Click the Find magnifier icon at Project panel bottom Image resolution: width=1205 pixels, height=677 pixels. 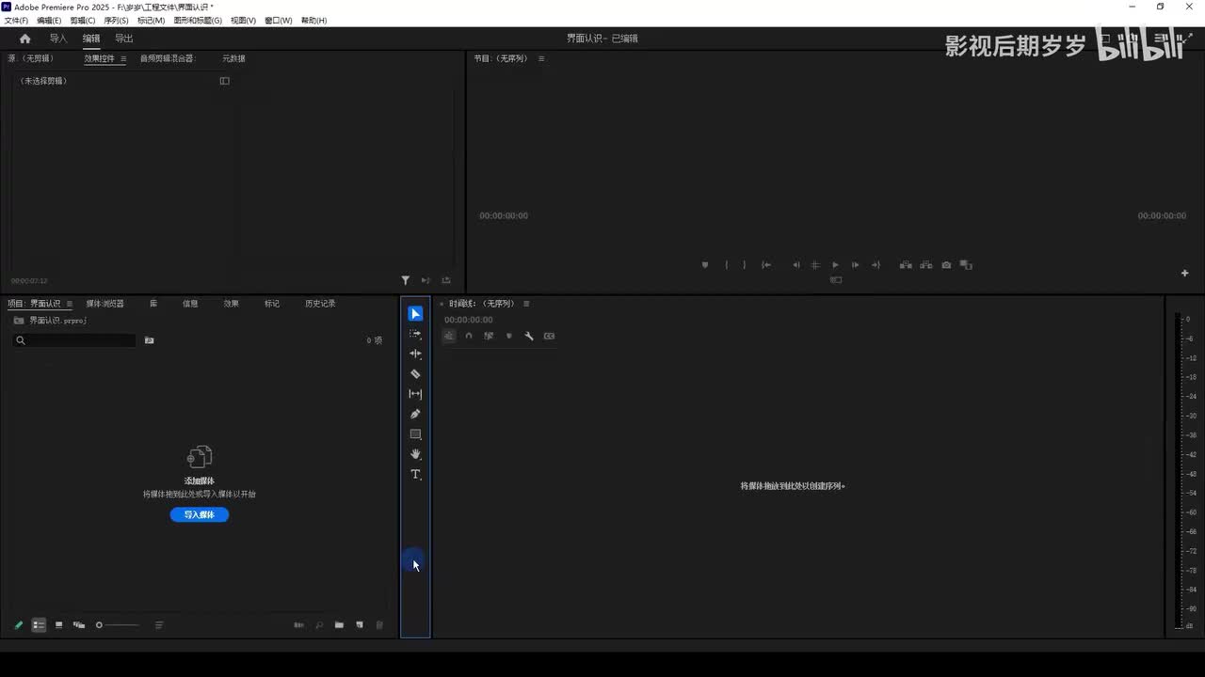click(319, 625)
